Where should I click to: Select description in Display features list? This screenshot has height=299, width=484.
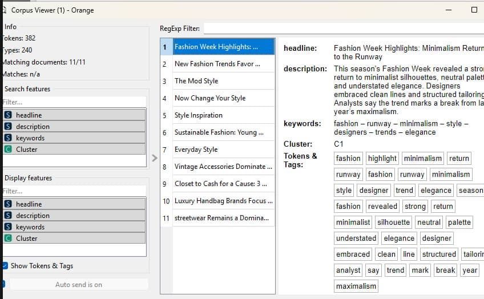coord(74,215)
